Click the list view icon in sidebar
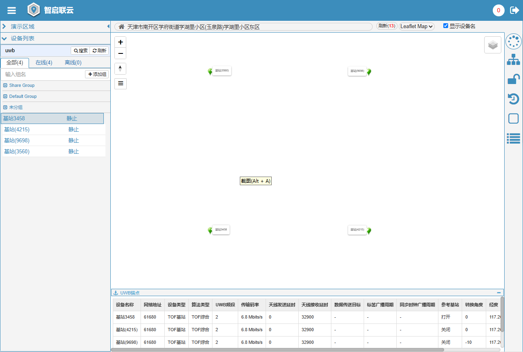This screenshot has width=523, height=352. (513, 138)
